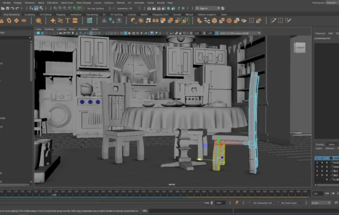
Task: Click the SVG import shelf icon
Action: click(75, 20)
